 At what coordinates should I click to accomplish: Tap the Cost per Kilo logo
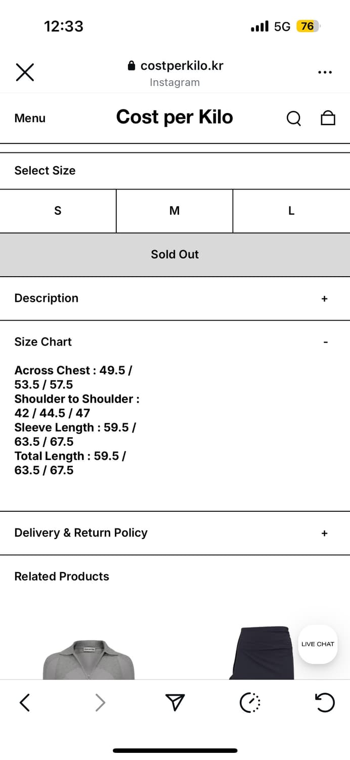click(174, 117)
